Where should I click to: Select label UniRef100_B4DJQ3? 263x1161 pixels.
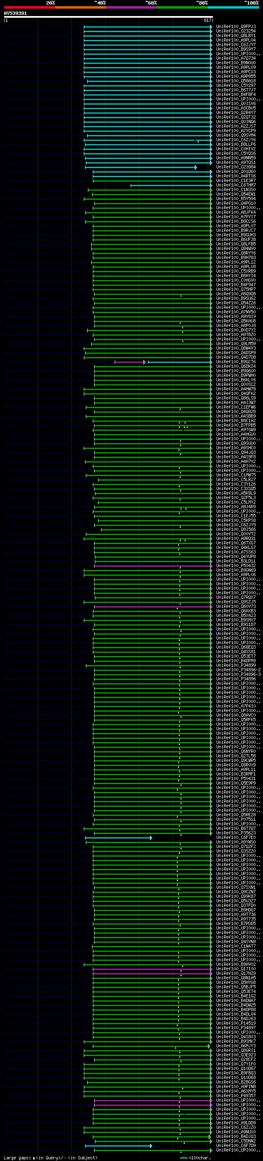(x=235, y=1136)
